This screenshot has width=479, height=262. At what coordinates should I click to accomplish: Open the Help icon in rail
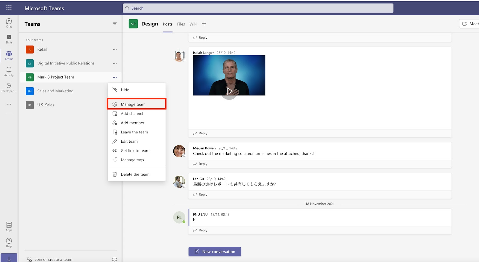(x=9, y=243)
